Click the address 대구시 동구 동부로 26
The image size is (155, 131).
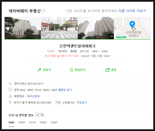[27, 102]
